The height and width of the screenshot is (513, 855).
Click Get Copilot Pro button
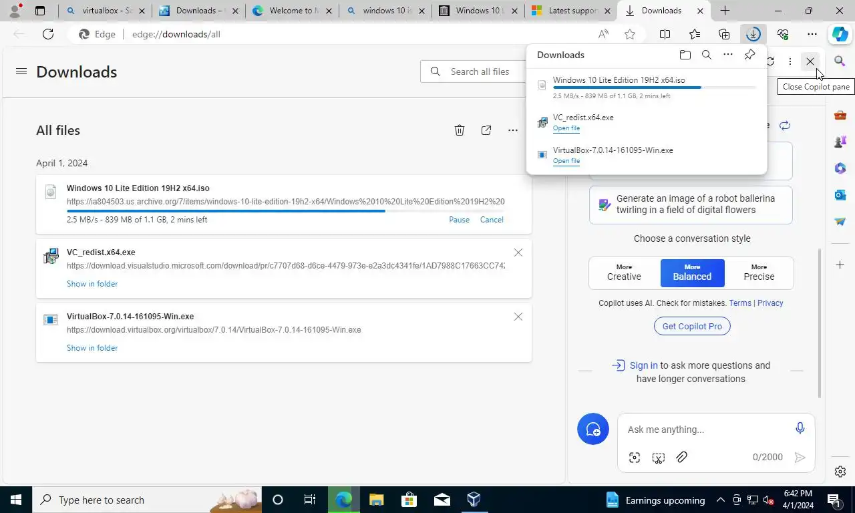click(x=692, y=326)
